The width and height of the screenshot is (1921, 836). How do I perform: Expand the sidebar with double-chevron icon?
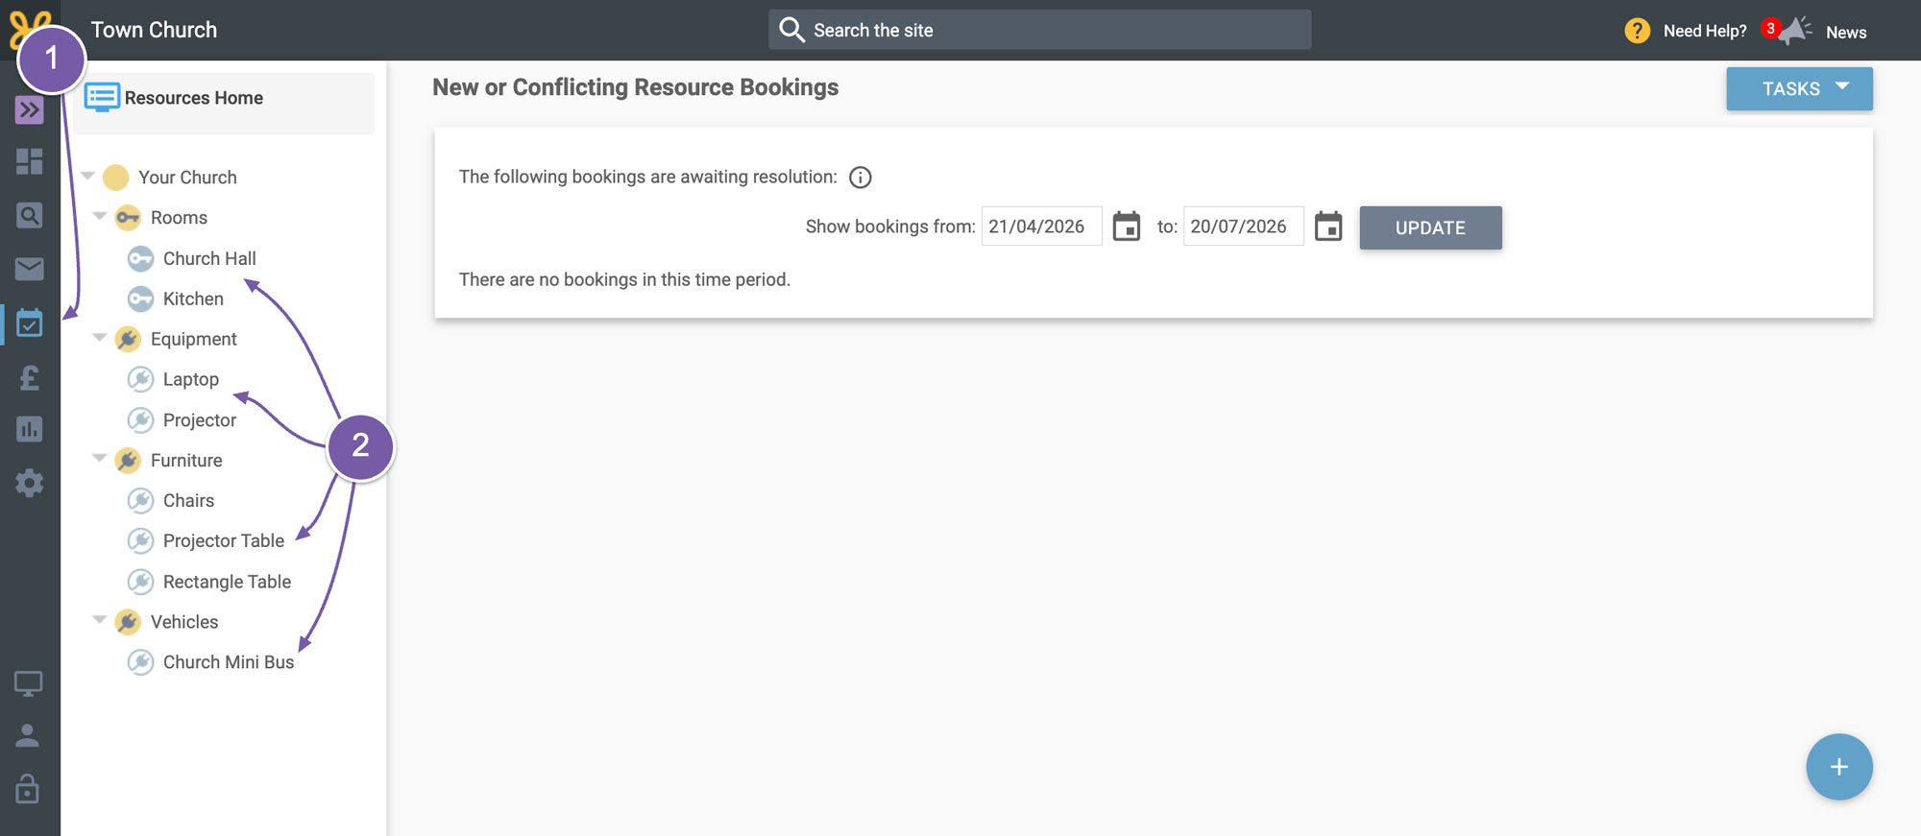[x=30, y=110]
